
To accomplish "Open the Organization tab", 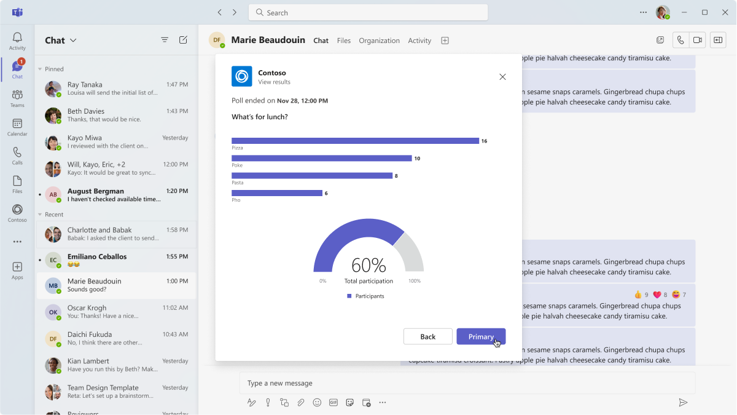I will (x=379, y=41).
